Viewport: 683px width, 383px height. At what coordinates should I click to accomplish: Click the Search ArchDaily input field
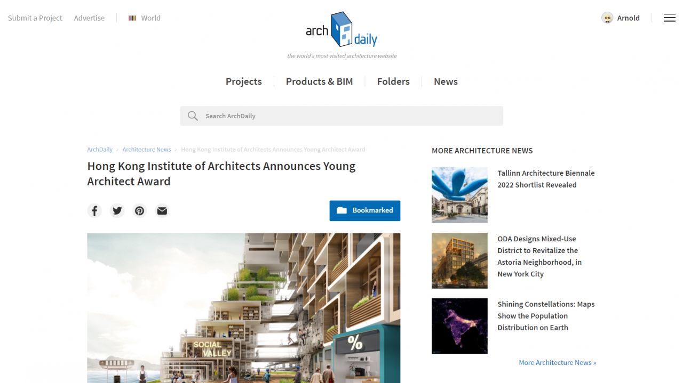tap(341, 116)
